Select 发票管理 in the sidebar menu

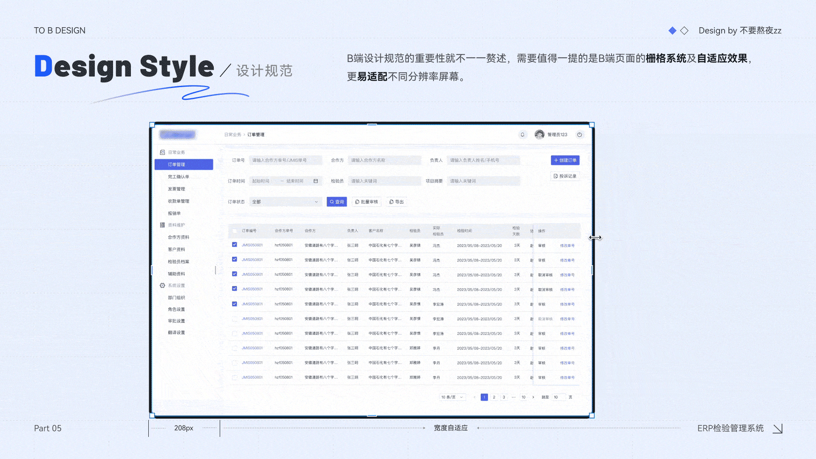point(177,189)
